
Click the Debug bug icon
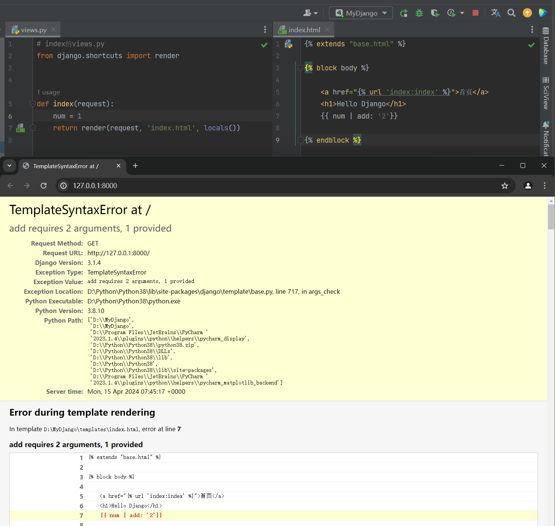tap(419, 13)
